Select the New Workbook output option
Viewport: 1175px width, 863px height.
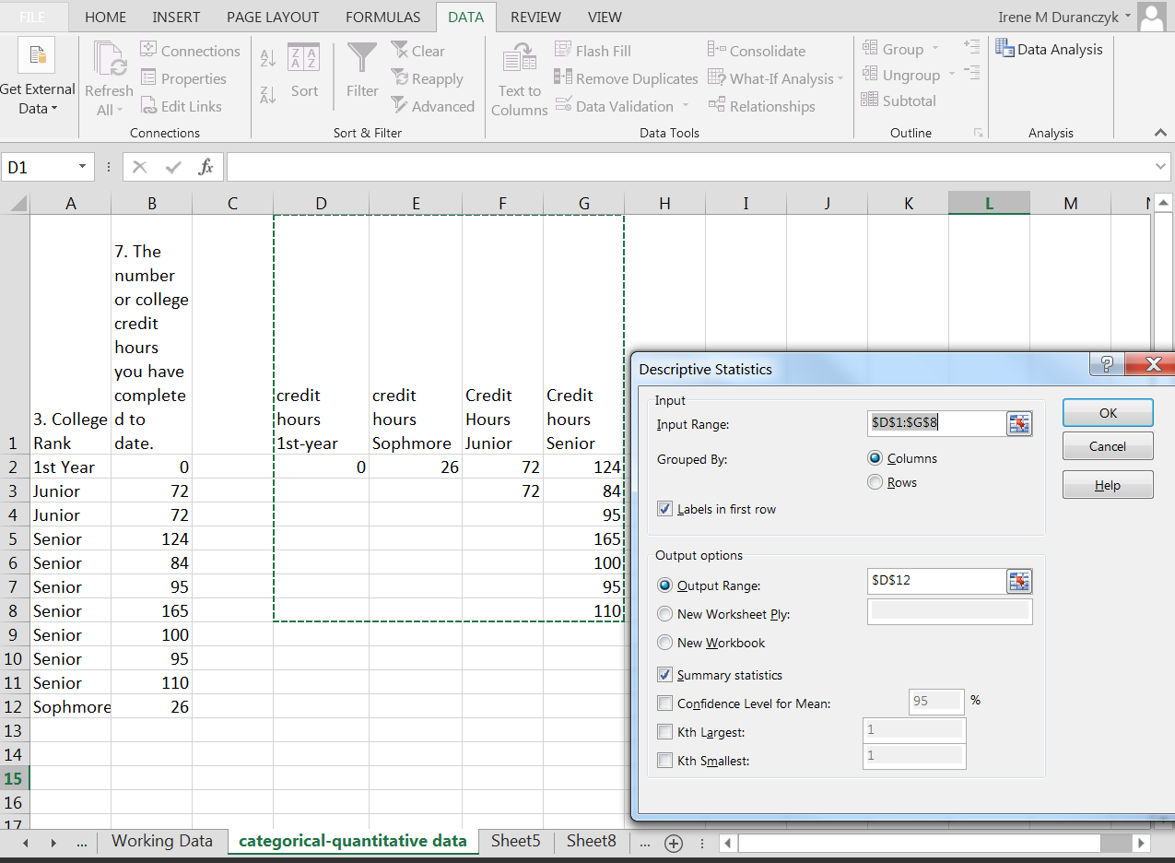664,643
